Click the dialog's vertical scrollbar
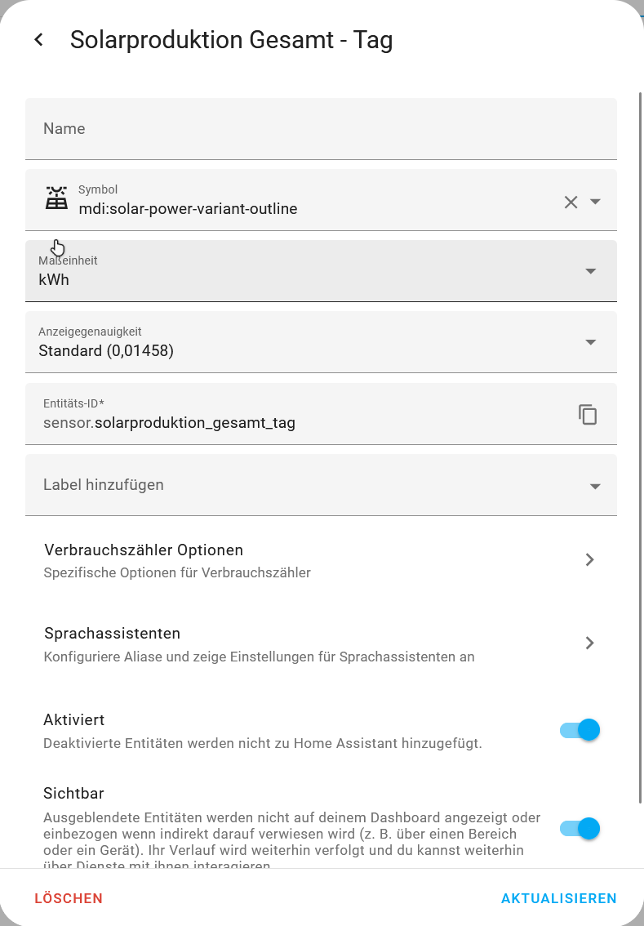This screenshot has width=644, height=926. (x=641, y=447)
